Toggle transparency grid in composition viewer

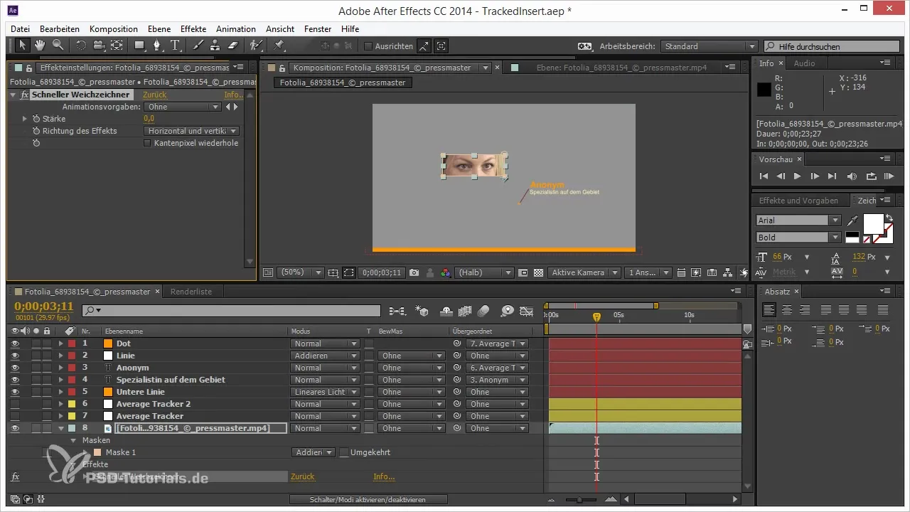point(538,272)
